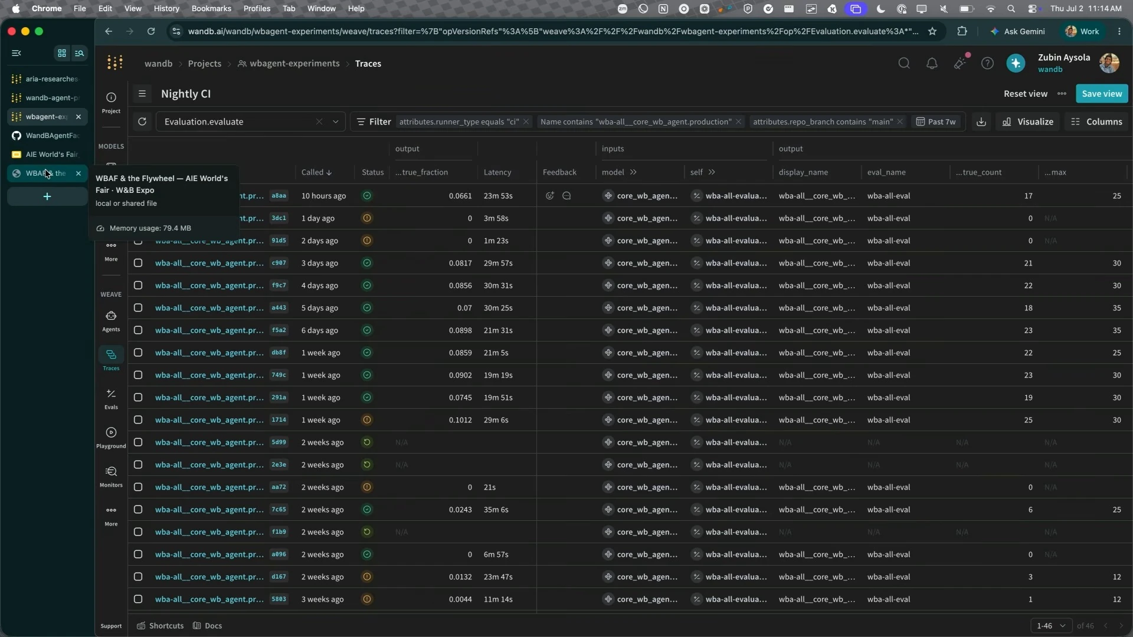Select the row called 6 days ago
The width and height of the screenshot is (1133, 637).
pos(138,330)
